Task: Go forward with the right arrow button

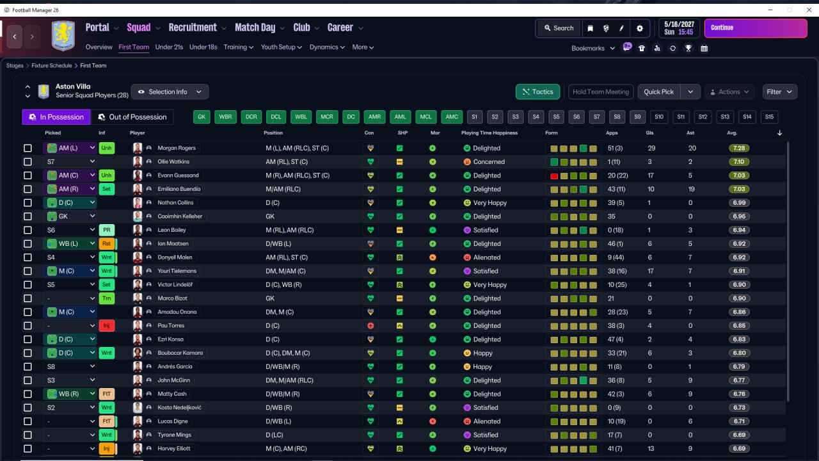Action: [x=32, y=36]
